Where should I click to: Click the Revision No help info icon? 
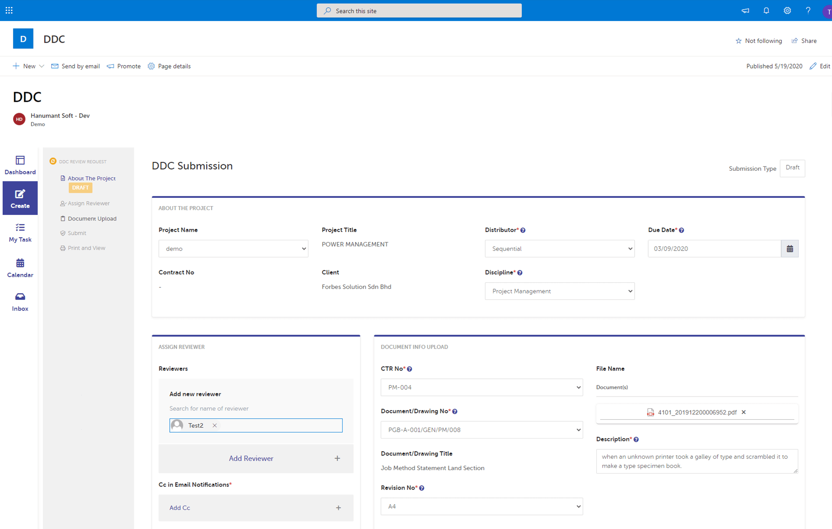[x=422, y=488]
